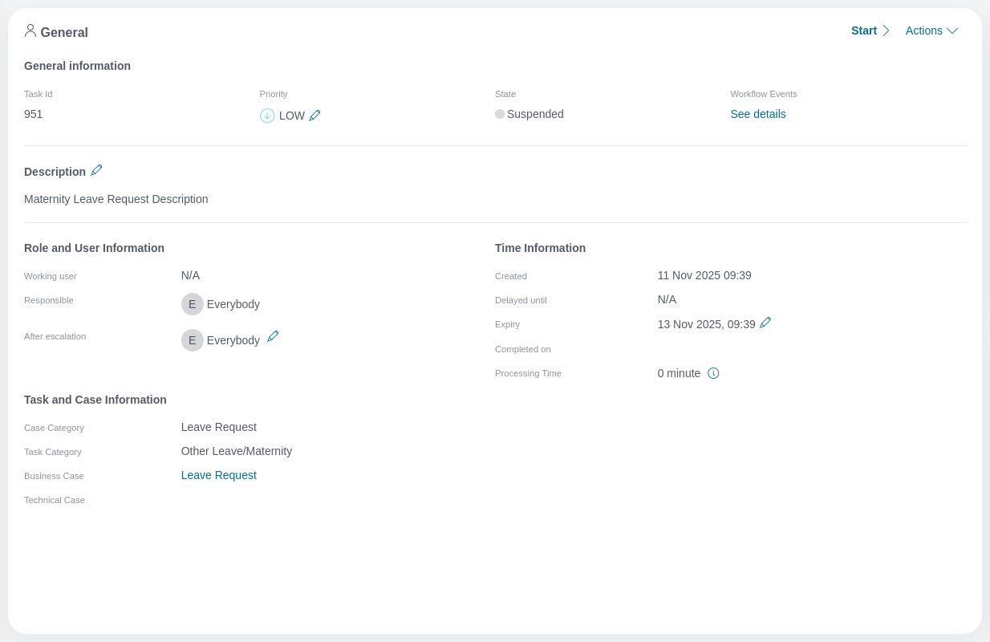The height and width of the screenshot is (642, 990).
Task: Click the Technical Case label
Action: (x=55, y=500)
